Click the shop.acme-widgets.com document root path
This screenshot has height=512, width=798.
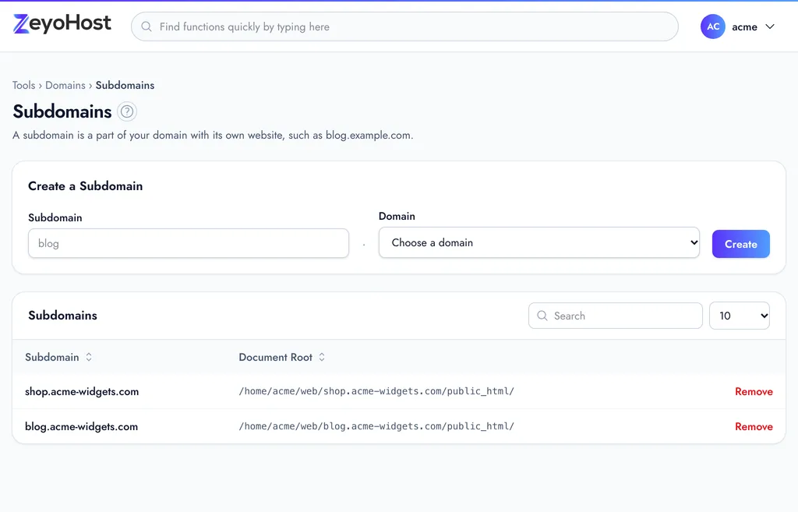coord(376,391)
